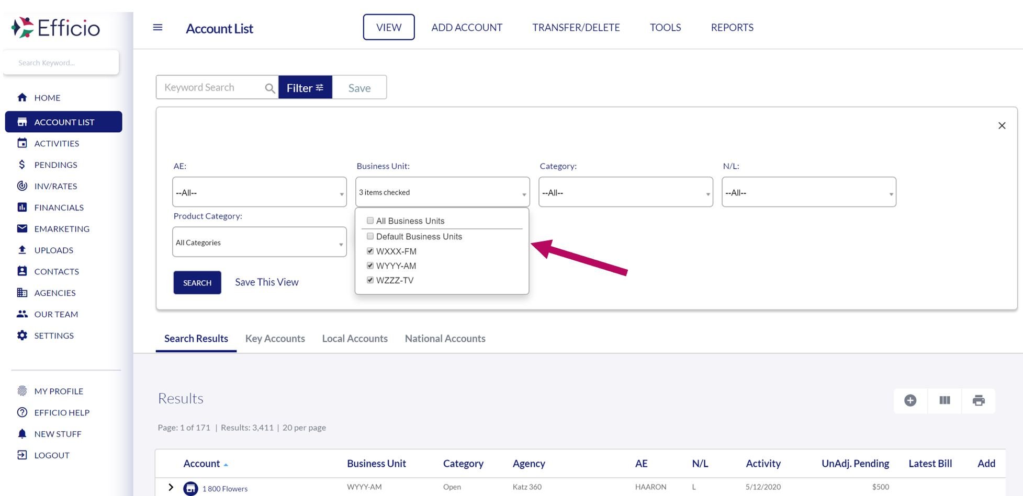Check the Default Business Units checkbox
1023x496 pixels.
point(370,236)
